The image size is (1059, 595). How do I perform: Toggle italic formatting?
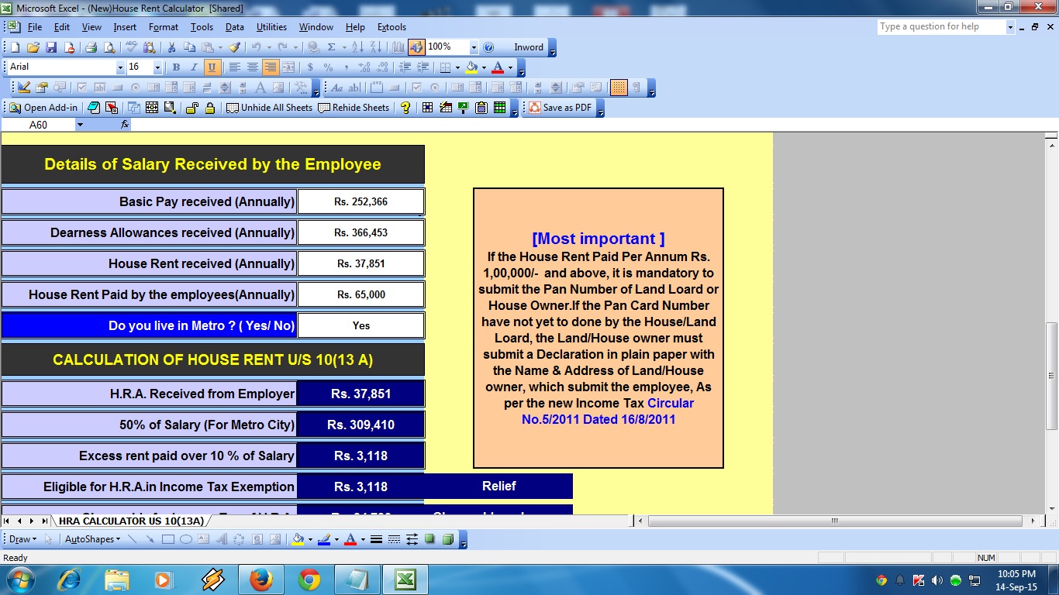point(193,67)
